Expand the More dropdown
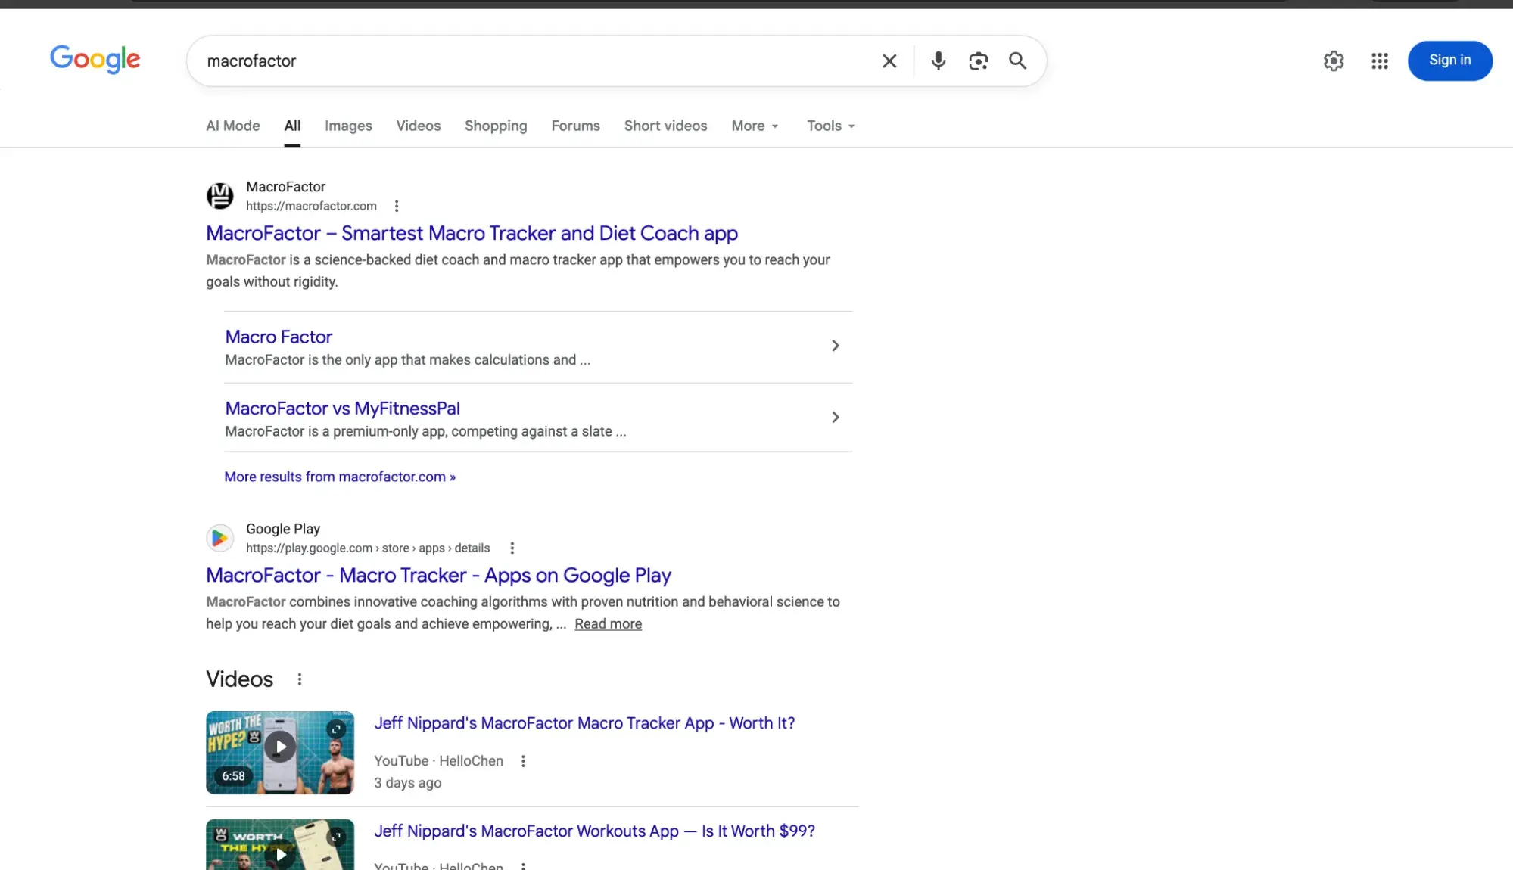The image size is (1513, 870). pos(755,126)
